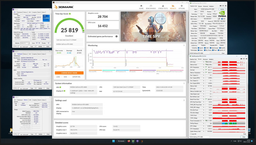
Task: Open Board Power Draw sensor dropdown arrow
Action: tap(204, 99)
